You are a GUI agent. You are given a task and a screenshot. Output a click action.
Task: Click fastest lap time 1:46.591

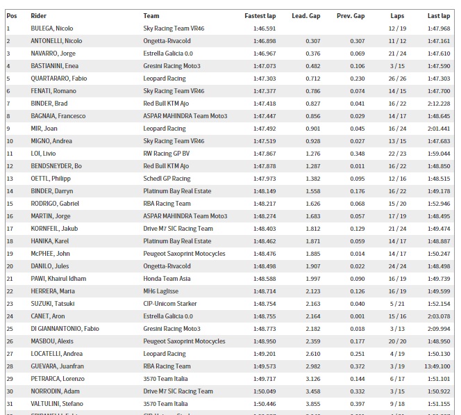[x=261, y=29]
